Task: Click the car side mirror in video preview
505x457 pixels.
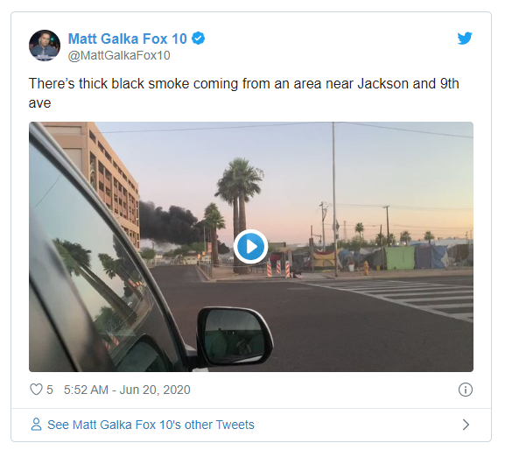Action: pyautogui.click(x=235, y=336)
